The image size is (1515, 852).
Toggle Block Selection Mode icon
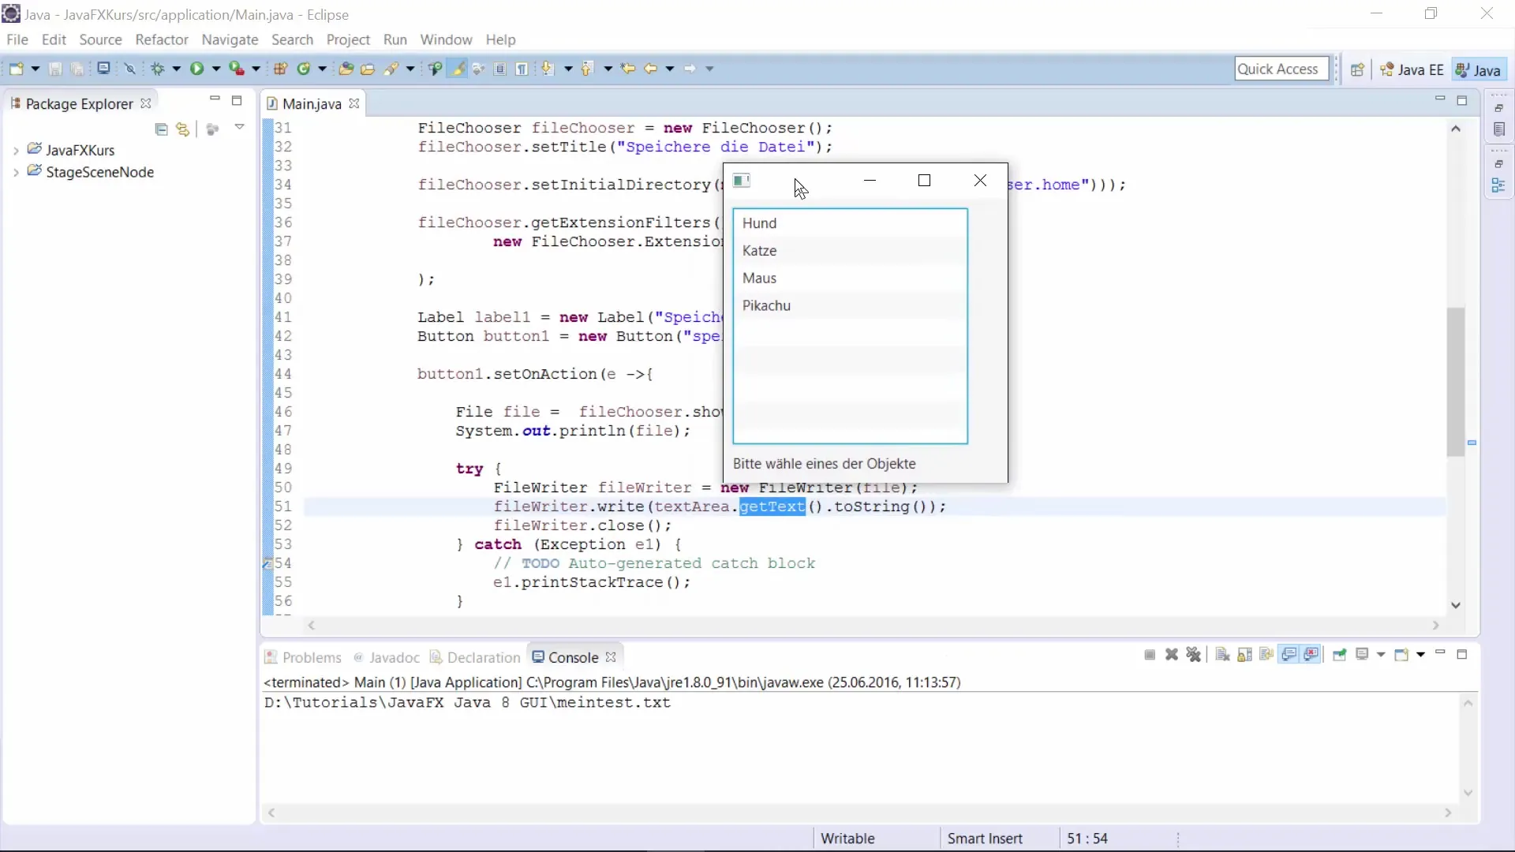click(x=500, y=69)
